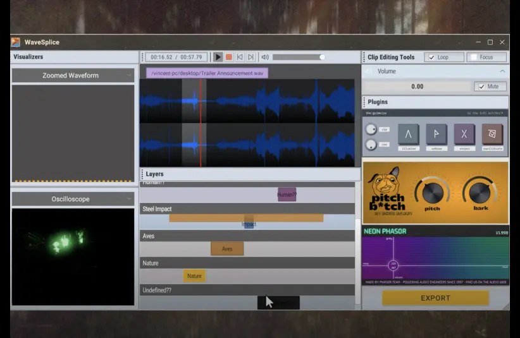Click the EXPORT button
Screen dimensions: 520x338
coord(435,298)
